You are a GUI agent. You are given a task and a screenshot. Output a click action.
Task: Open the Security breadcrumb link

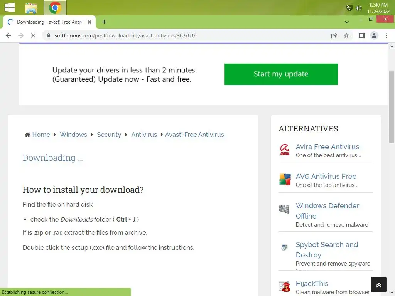click(109, 135)
